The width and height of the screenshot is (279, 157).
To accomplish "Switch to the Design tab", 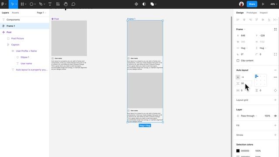I will pos(240,13).
